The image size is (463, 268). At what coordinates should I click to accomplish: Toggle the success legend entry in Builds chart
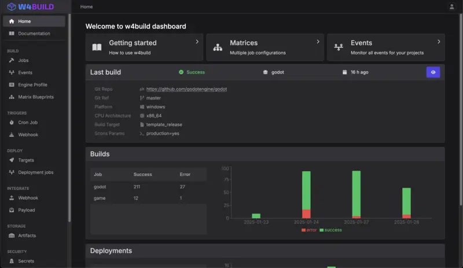coord(330,230)
